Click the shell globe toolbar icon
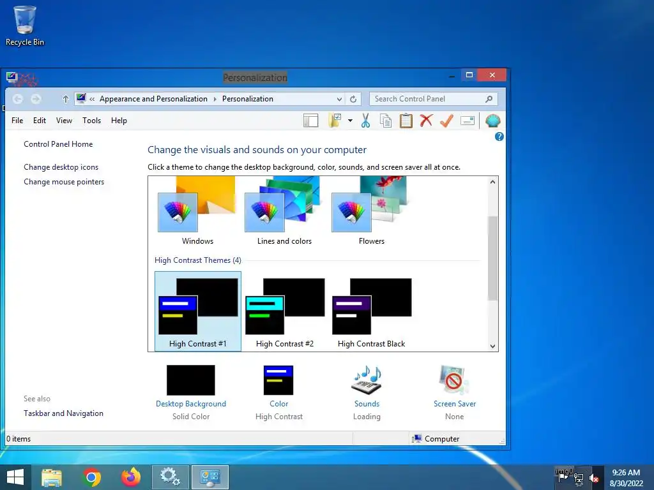 tap(492, 121)
